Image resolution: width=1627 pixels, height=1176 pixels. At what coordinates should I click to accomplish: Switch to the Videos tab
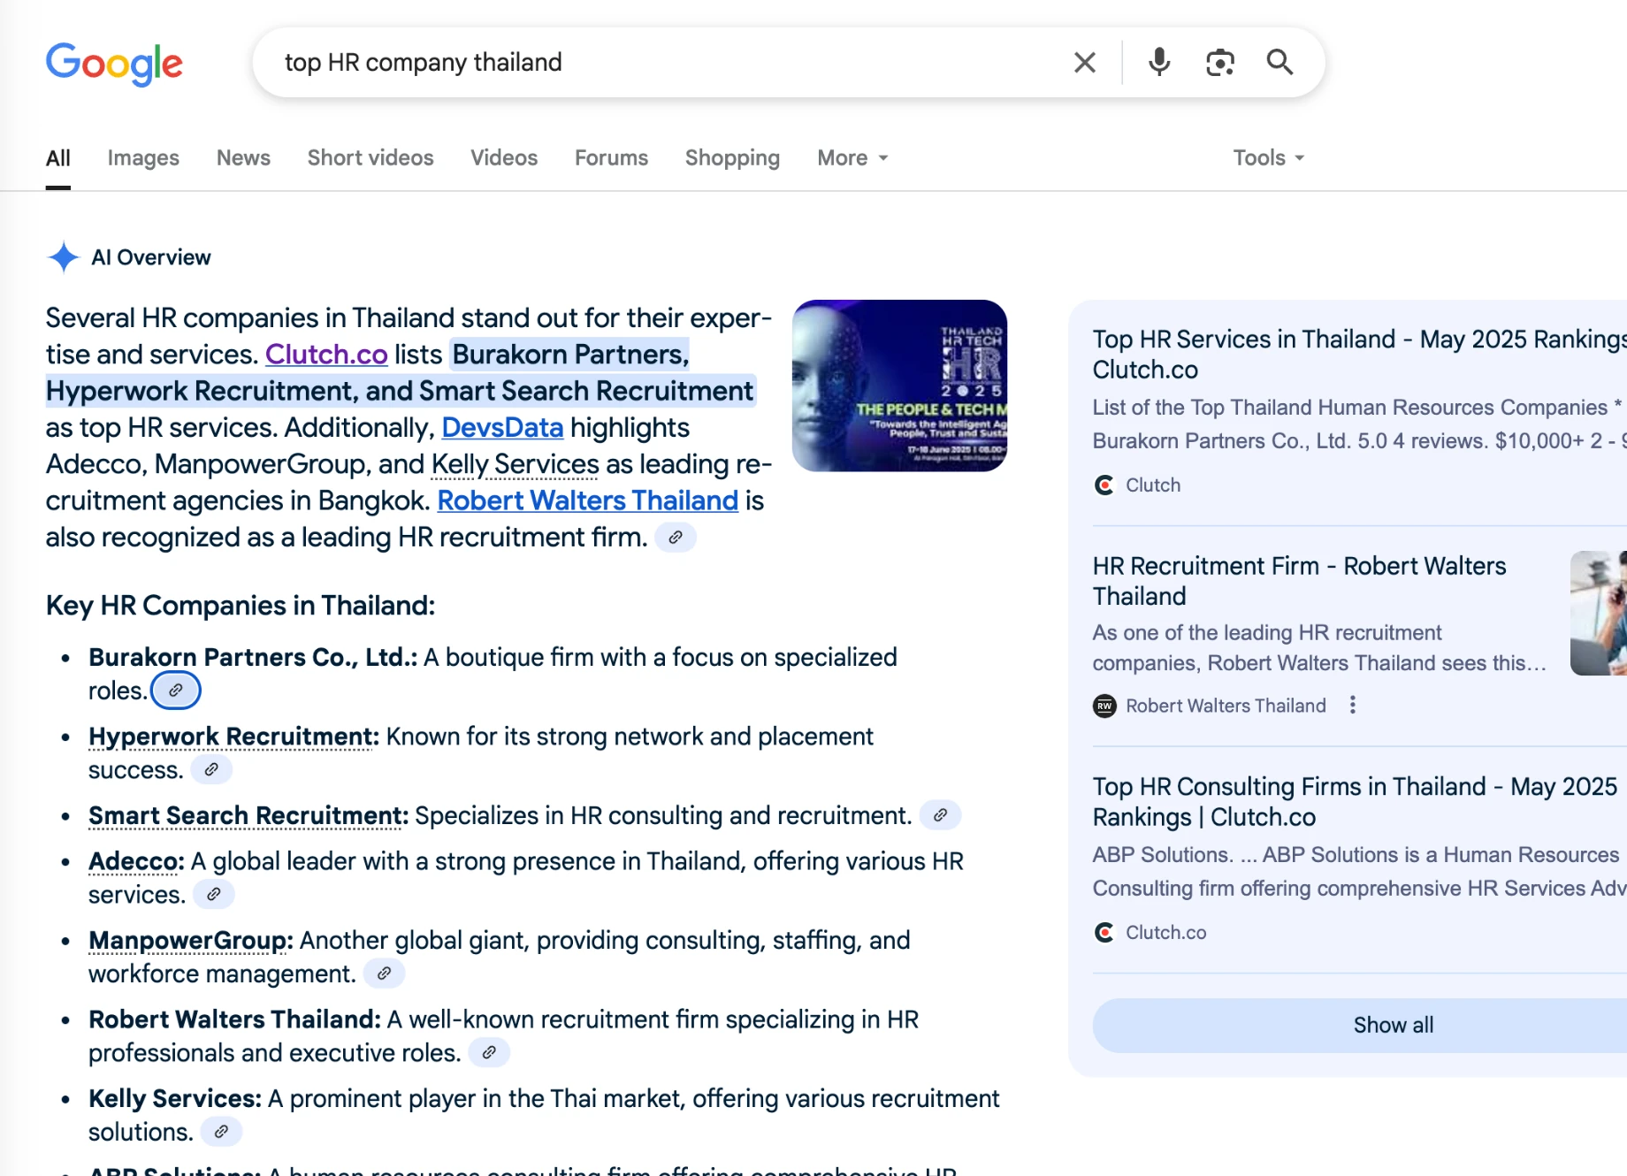pyautogui.click(x=504, y=157)
